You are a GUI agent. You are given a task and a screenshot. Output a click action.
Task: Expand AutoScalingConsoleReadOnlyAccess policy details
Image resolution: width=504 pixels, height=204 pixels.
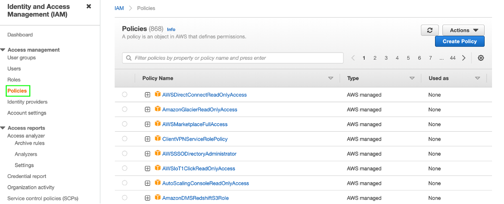click(147, 183)
